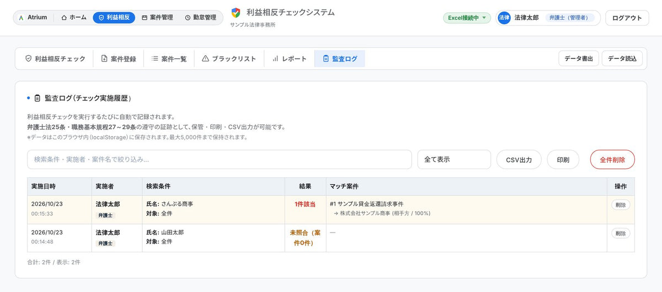Click the 00:14:48 timestamp
This screenshot has height=292, width=662.
42,242
